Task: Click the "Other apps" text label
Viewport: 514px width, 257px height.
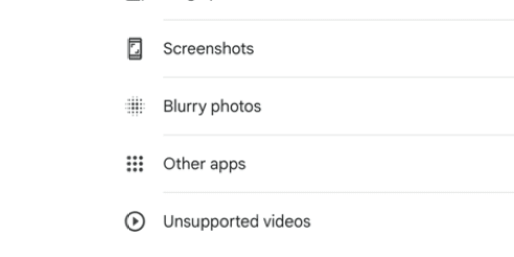Action: point(205,164)
